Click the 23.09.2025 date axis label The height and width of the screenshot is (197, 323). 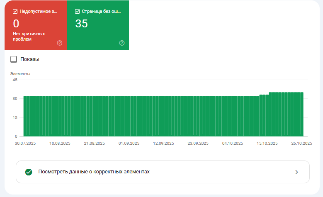[198, 143]
